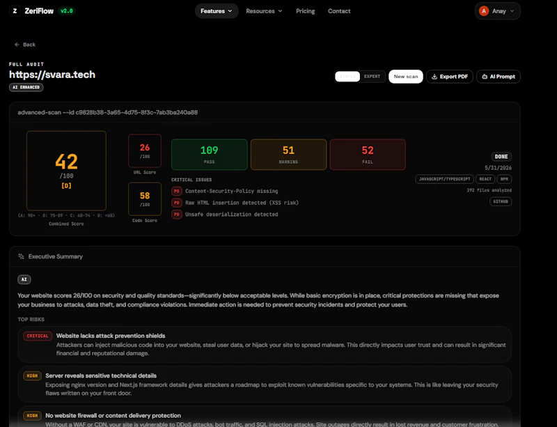The height and width of the screenshot is (427, 557).
Task: Click the orange A avatar icon
Action: (484, 11)
